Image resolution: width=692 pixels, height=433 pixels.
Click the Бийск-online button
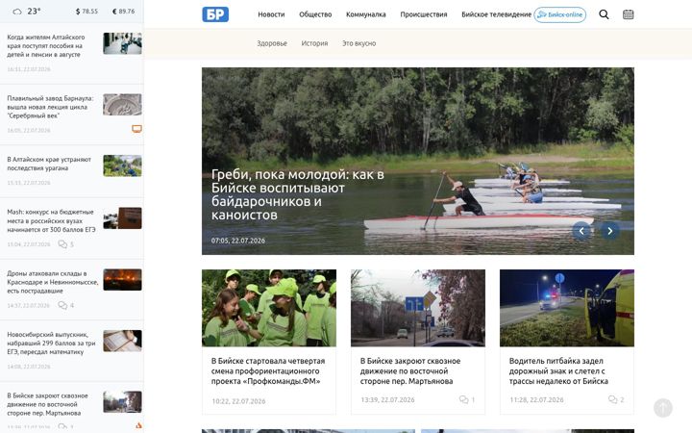560,14
